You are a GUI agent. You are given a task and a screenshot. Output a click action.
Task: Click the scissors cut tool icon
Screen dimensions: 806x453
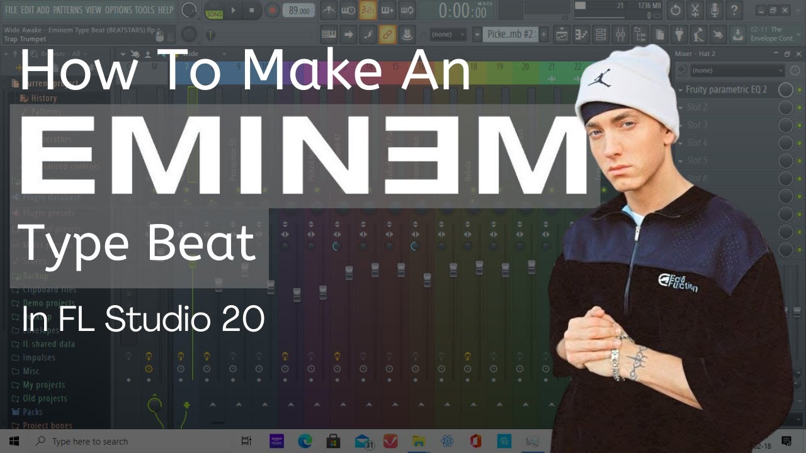pos(695,10)
